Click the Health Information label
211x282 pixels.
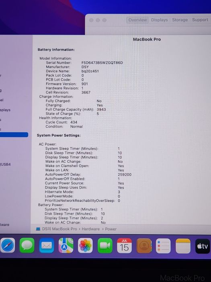click(x=55, y=118)
